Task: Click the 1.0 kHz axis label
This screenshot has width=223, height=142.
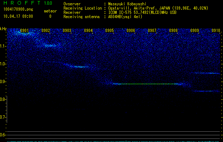Action: [x=3, y=64]
